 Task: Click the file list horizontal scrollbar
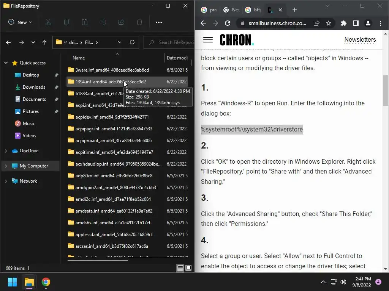click(x=98, y=260)
